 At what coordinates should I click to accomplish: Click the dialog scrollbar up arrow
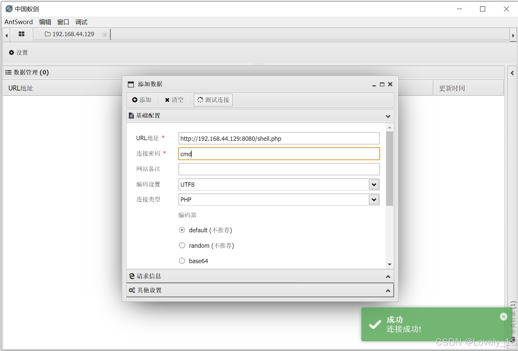pyautogui.click(x=390, y=127)
